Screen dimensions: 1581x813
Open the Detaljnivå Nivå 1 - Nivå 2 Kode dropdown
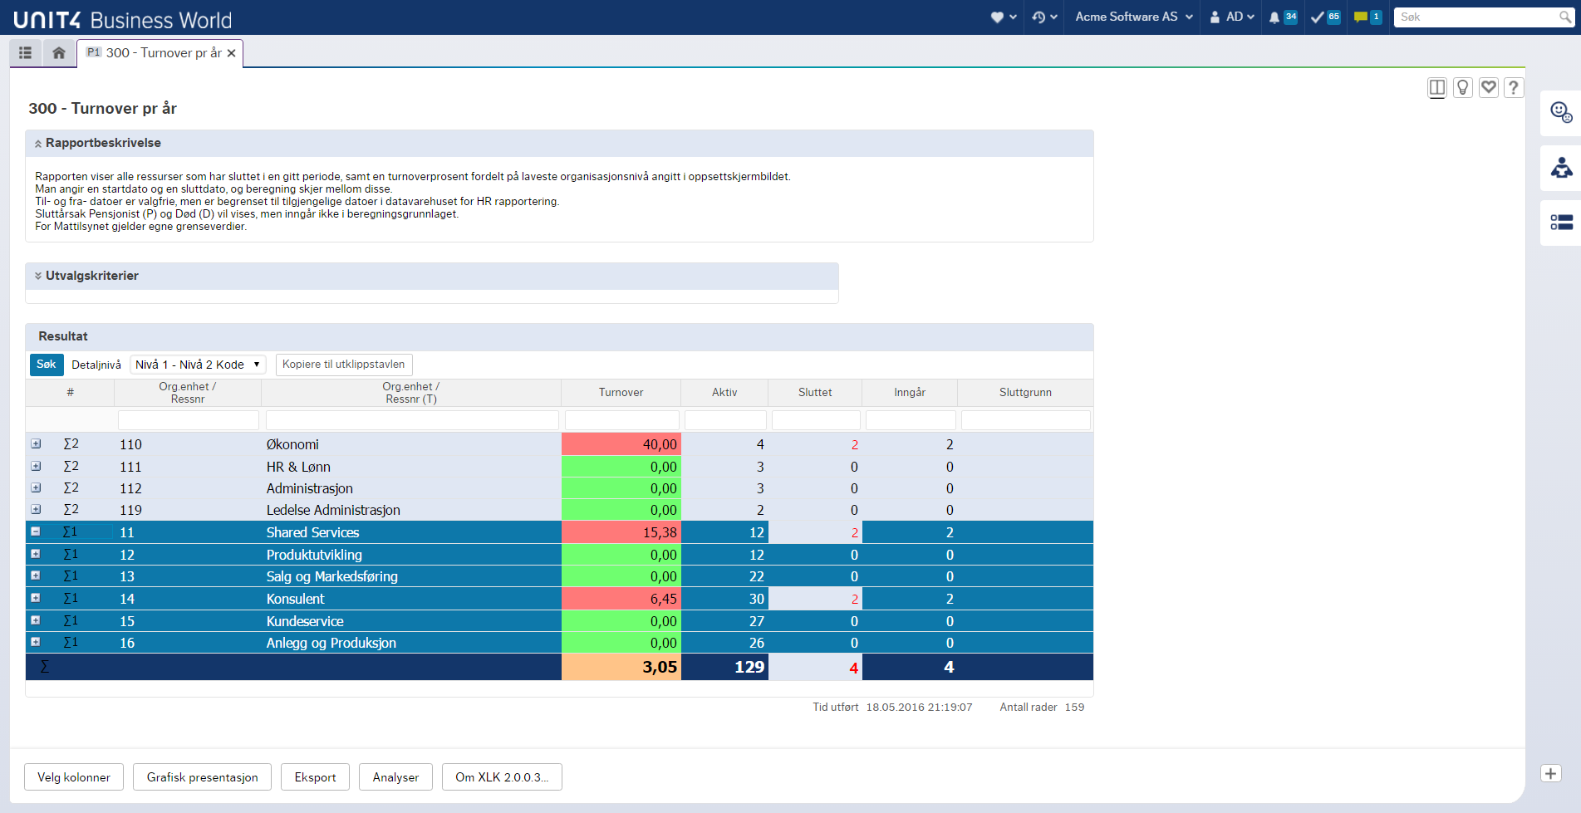(x=198, y=365)
